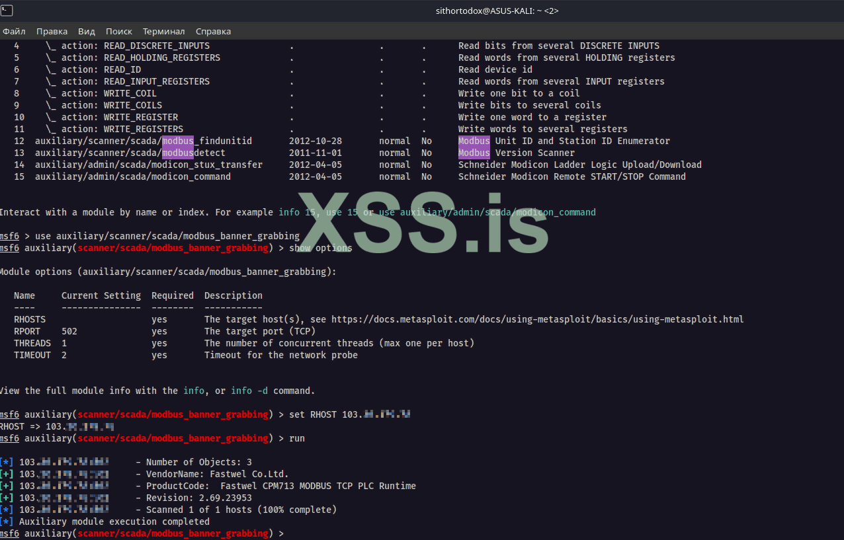The height and width of the screenshot is (540, 844).
Task: Click 'Modbus Version Scanner' description
Action: [x=517, y=153]
